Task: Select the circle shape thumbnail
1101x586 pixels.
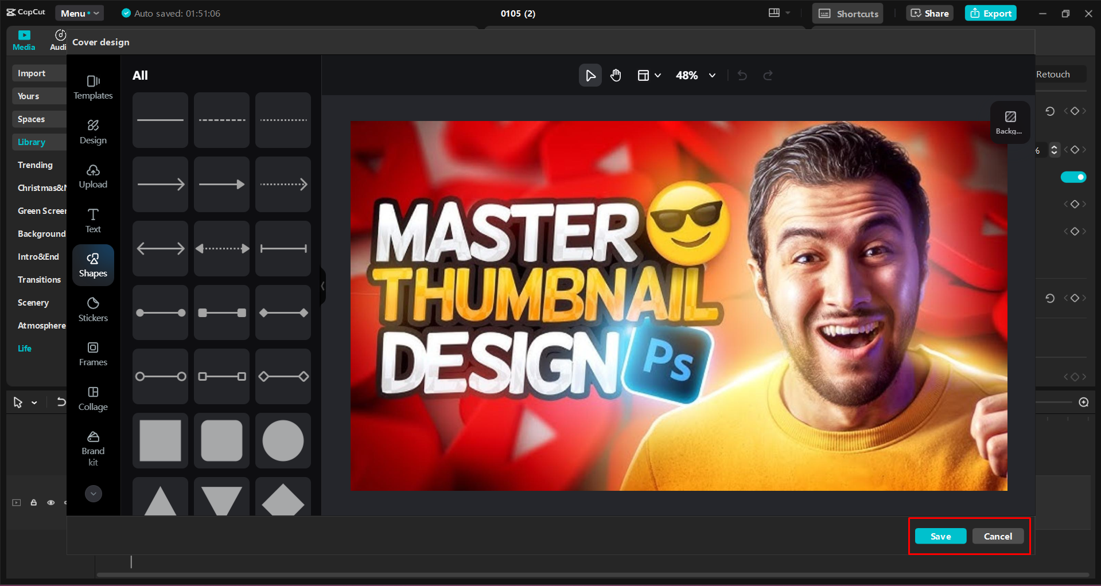Action: (x=282, y=440)
